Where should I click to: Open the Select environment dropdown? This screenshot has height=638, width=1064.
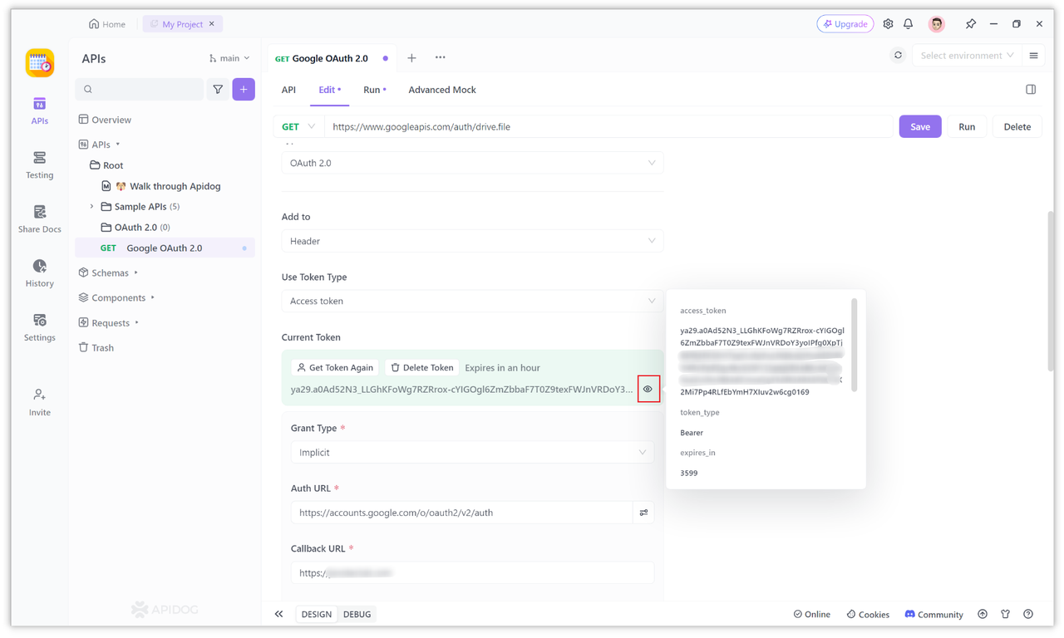(967, 56)
